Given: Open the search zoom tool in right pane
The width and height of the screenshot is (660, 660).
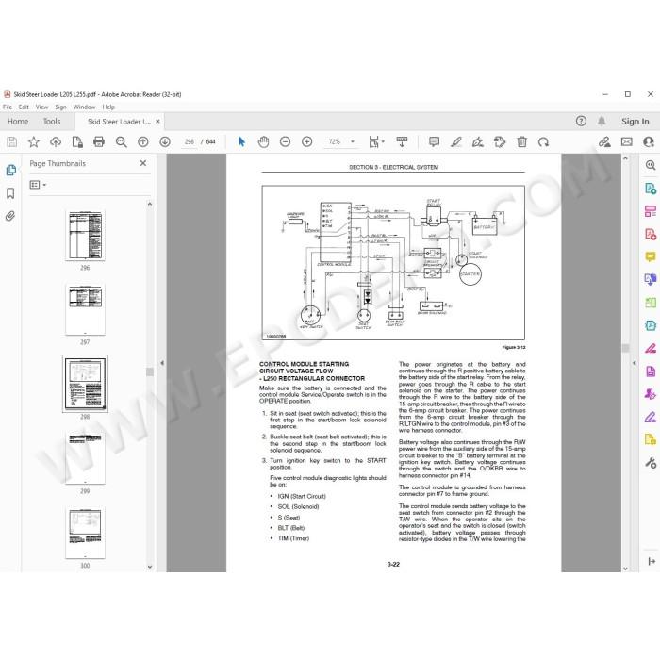Looking at the screenshot, I should pos(651,165).
